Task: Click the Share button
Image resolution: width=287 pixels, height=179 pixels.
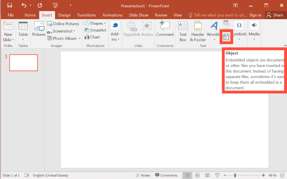Action: [x=274, y=15]
